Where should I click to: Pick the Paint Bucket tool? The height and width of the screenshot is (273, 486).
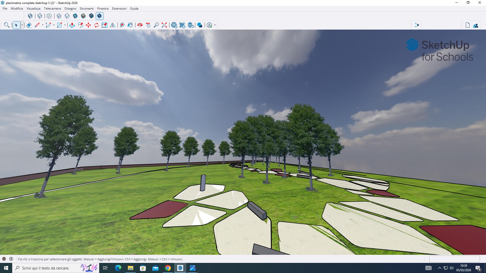pos(130,25)
